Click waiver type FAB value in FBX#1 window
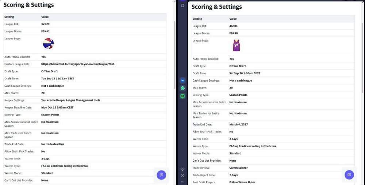Image resolution: width=365 pixels, height=185 pixels. click(x=65, y=166)
